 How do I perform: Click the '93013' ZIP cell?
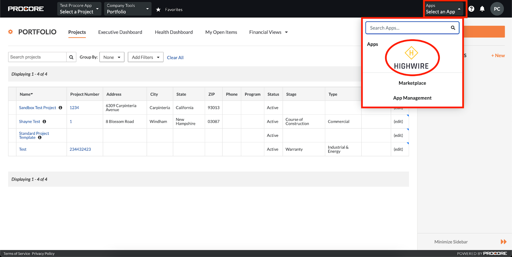[x=213, y=108]
